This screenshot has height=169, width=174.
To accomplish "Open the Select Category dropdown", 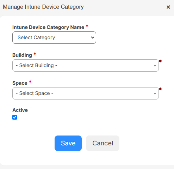I will pyautogui.click(x=54, y=37).
